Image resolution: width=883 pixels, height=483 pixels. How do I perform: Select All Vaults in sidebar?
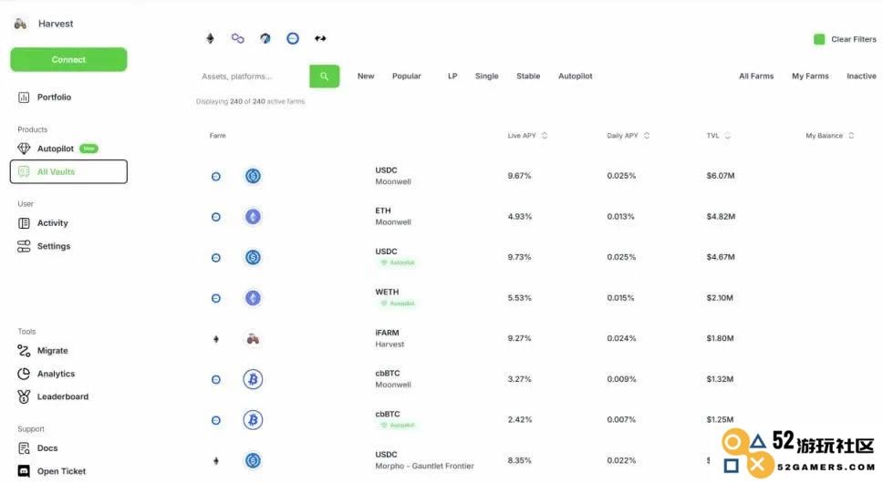pos(68,171)
